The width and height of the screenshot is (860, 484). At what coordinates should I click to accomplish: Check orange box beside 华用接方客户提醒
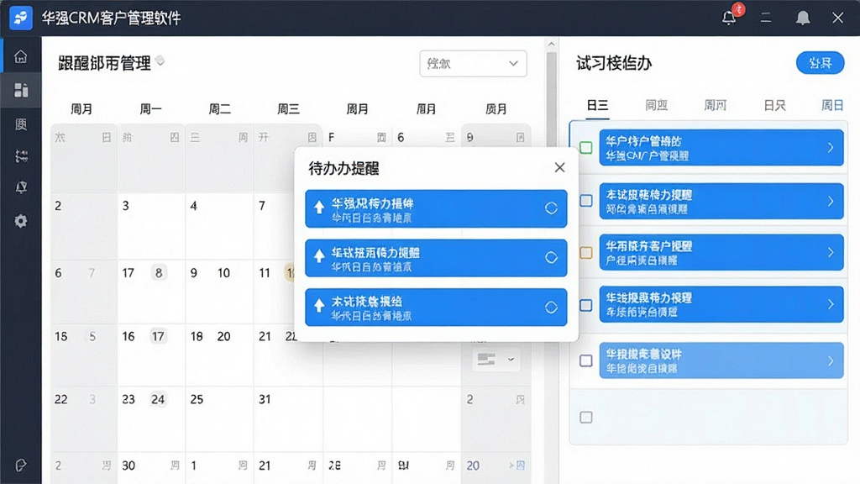pyautogui.click(x=585, y=252)
